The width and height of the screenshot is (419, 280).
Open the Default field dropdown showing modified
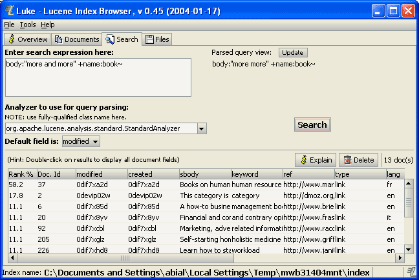(81, 141)
